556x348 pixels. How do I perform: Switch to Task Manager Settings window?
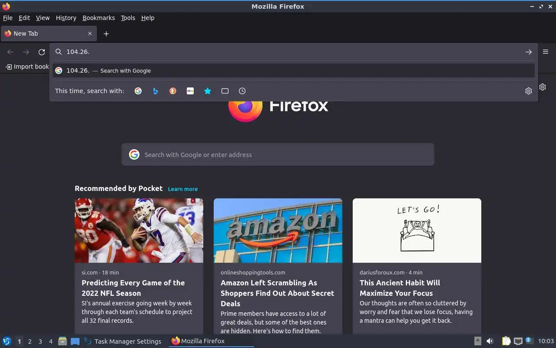point(123,341)
